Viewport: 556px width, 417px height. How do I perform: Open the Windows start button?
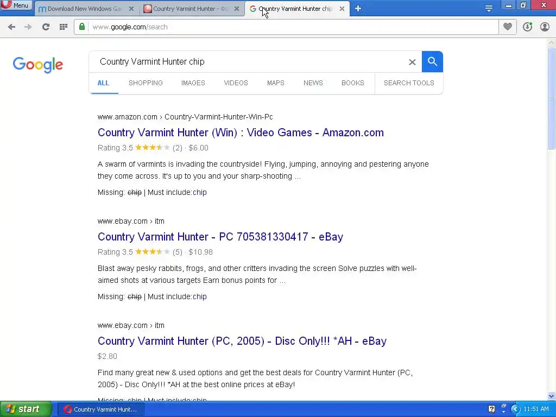coord(26,409)
